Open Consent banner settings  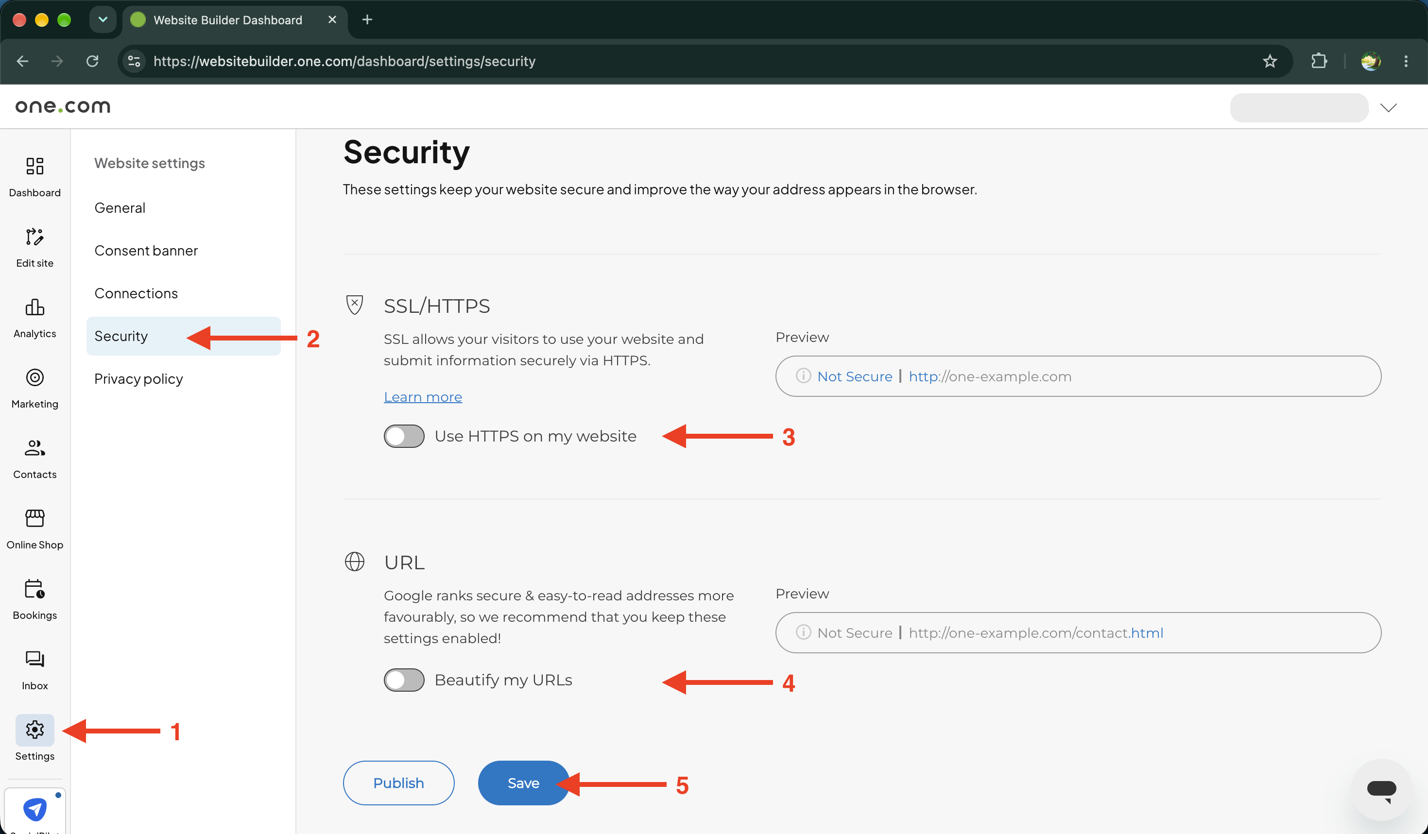coord(146,251)
